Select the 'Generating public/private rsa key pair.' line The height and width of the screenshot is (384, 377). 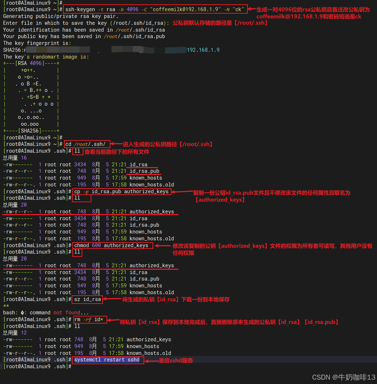[60, 17]
